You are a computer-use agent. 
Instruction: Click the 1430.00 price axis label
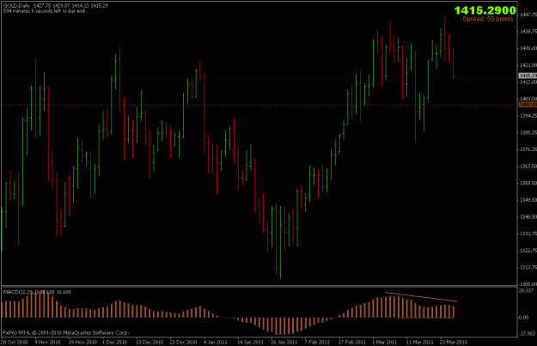[x=528, y=48]
